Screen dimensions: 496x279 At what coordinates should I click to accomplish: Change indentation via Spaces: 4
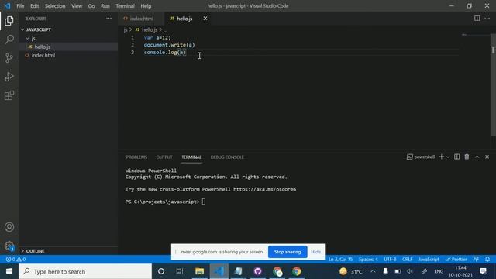(x=368, y=259)
